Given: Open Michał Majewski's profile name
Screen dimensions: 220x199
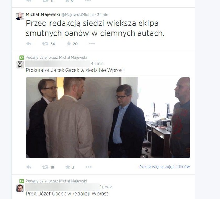Looking at the screenshot, I should 43,14.
